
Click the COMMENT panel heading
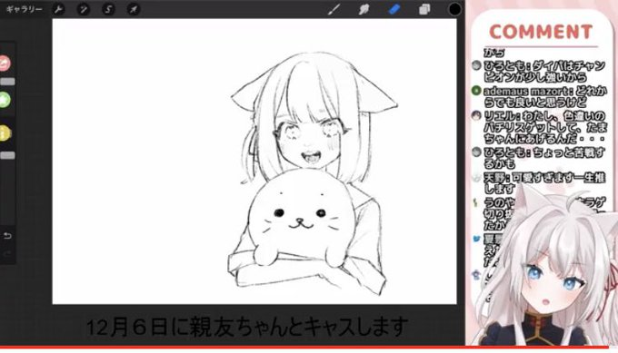(541, 32)
